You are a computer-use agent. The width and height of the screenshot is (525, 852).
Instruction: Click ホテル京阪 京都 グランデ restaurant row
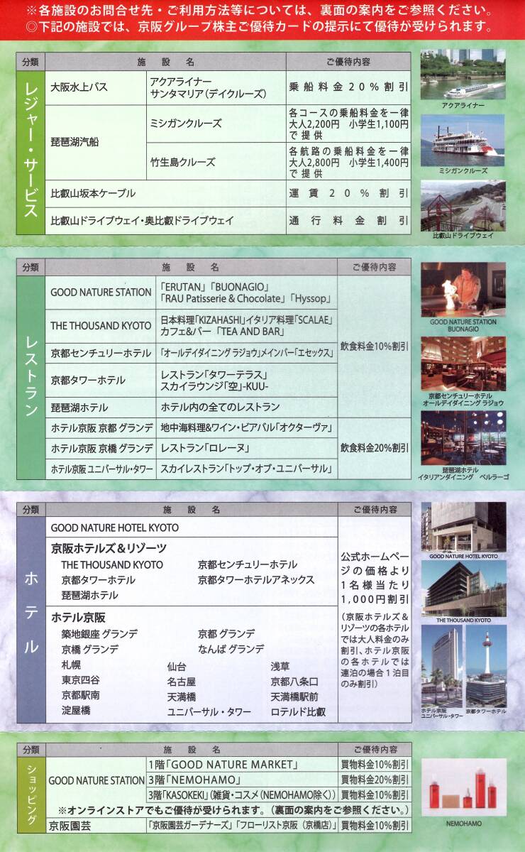pyautogui.click(x=101, y=428)
